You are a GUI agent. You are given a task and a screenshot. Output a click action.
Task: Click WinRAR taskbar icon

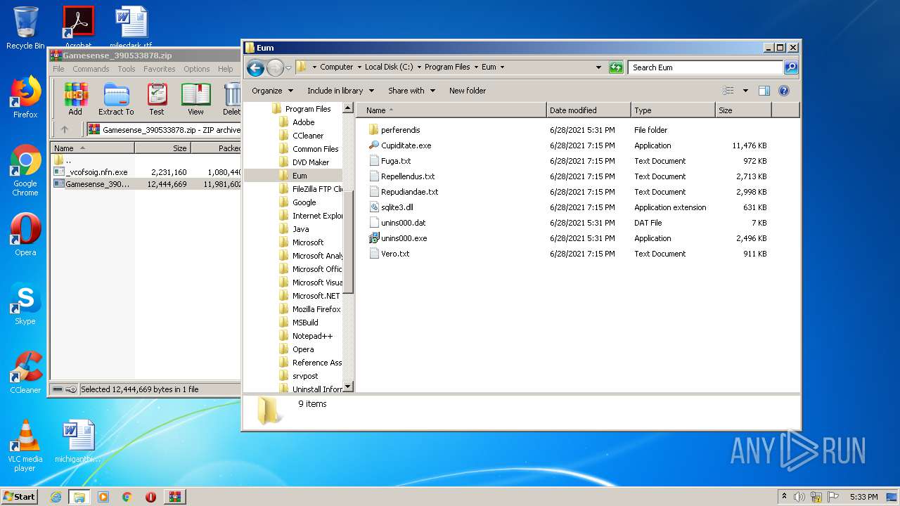[175, 497]
